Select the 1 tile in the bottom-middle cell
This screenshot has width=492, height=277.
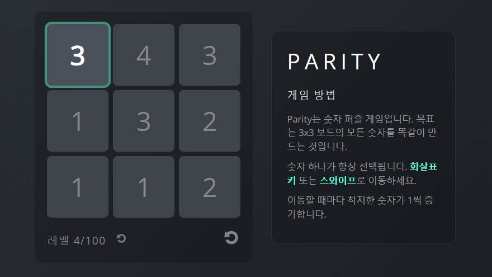(144, 187)
